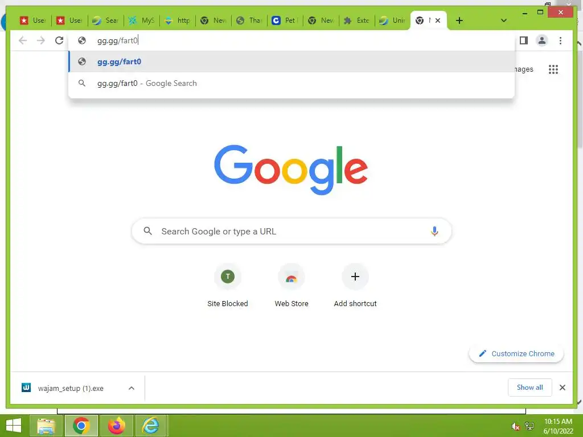Screen dimensions: 583x437
Task: Switch to the first User tab
Action: coord(32,20)
